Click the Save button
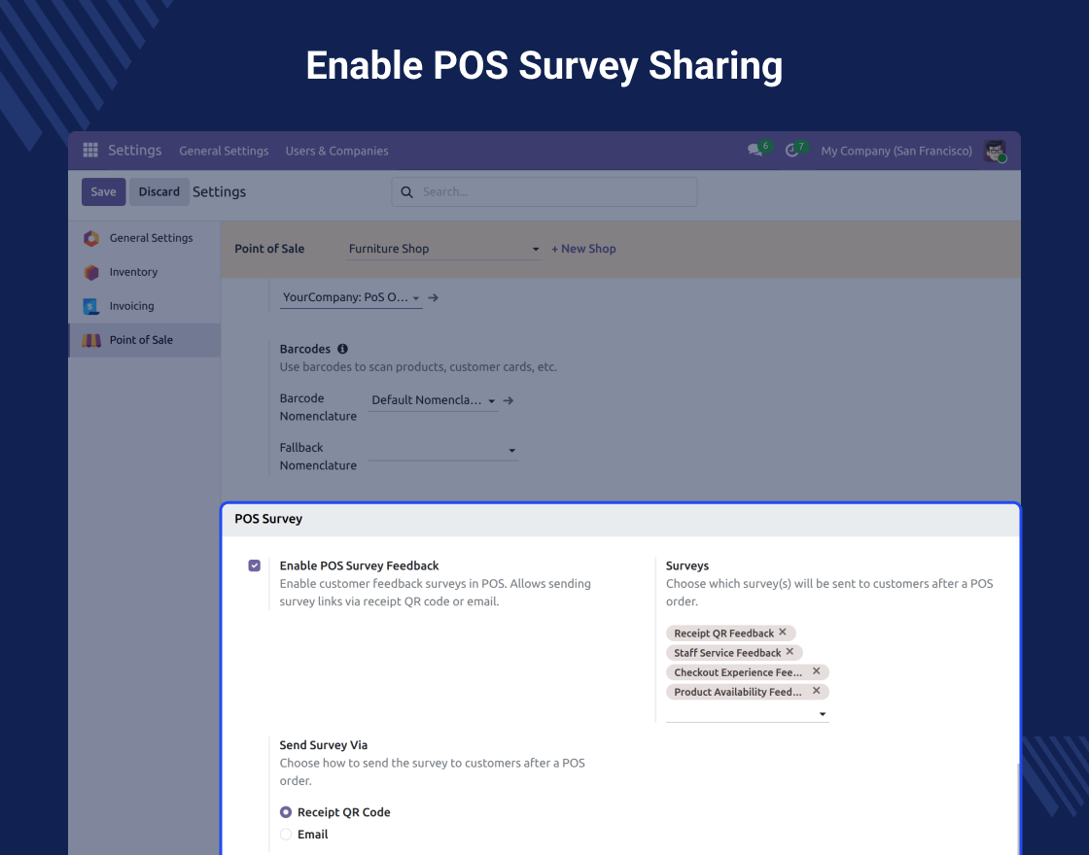Image resolution: width=1089 pixels, height=855 pixels. point(103,192)
